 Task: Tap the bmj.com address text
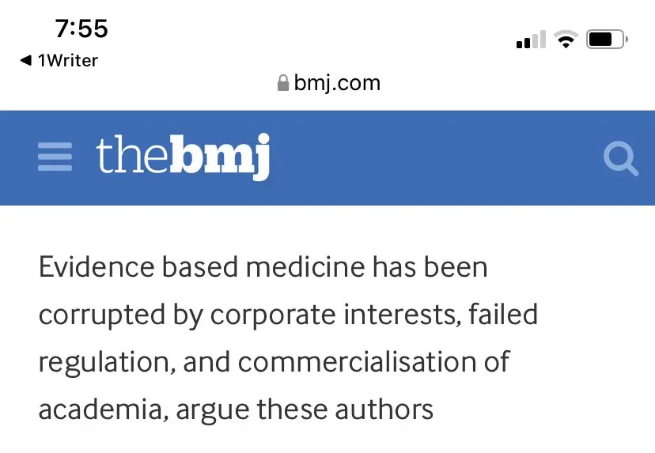337,82
